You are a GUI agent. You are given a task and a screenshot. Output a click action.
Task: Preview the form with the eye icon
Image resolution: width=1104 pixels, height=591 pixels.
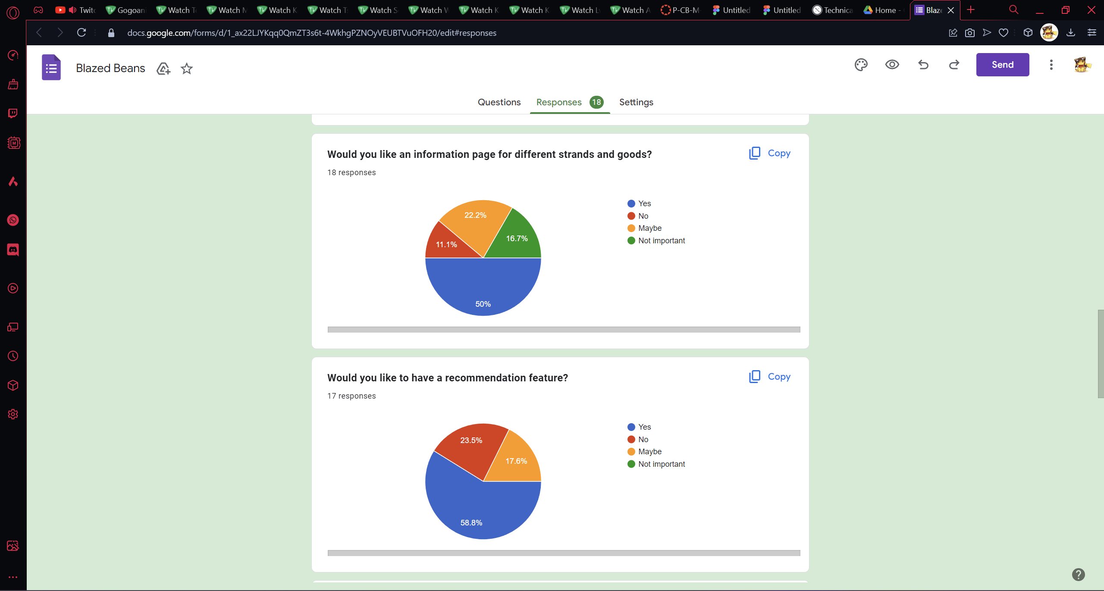(892, 65)
